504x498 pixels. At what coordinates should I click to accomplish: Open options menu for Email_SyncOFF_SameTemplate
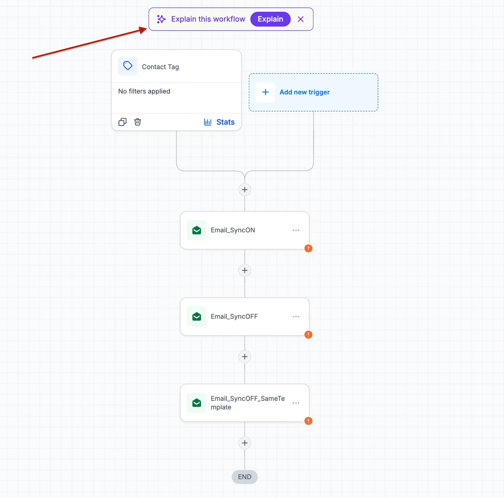pyautogui.click(x=296, y=403)
